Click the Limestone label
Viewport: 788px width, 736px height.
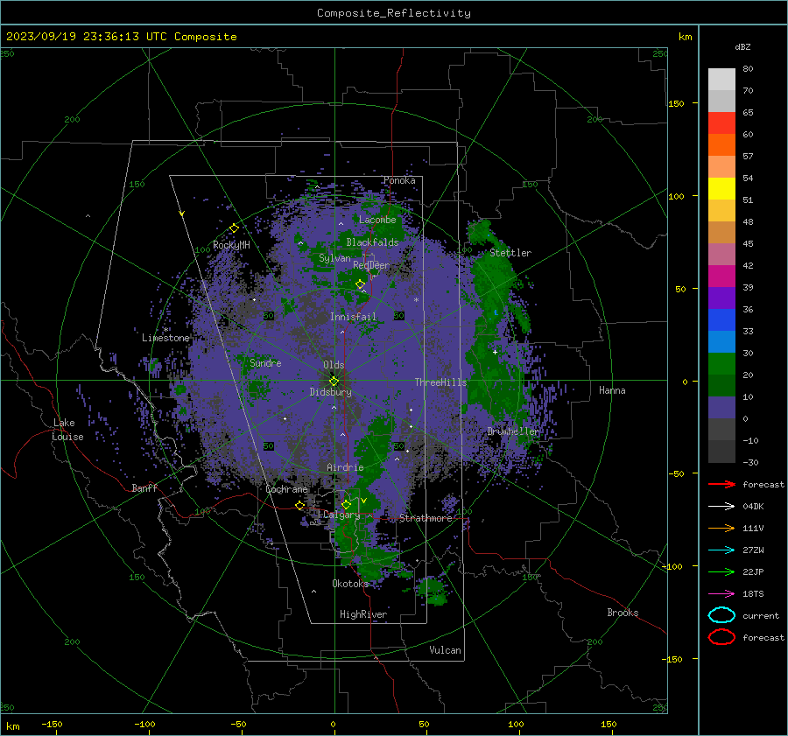pos(165,338)
